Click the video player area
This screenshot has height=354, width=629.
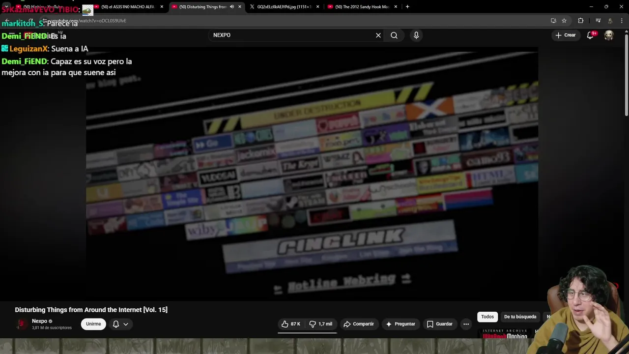click(312, 173)
